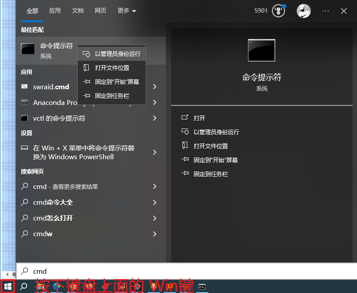Click the search box containing cmd

pos(186,271)
